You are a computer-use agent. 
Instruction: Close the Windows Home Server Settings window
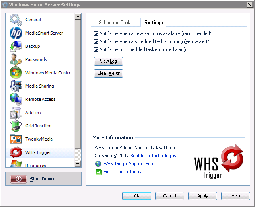tap(249, 4)
